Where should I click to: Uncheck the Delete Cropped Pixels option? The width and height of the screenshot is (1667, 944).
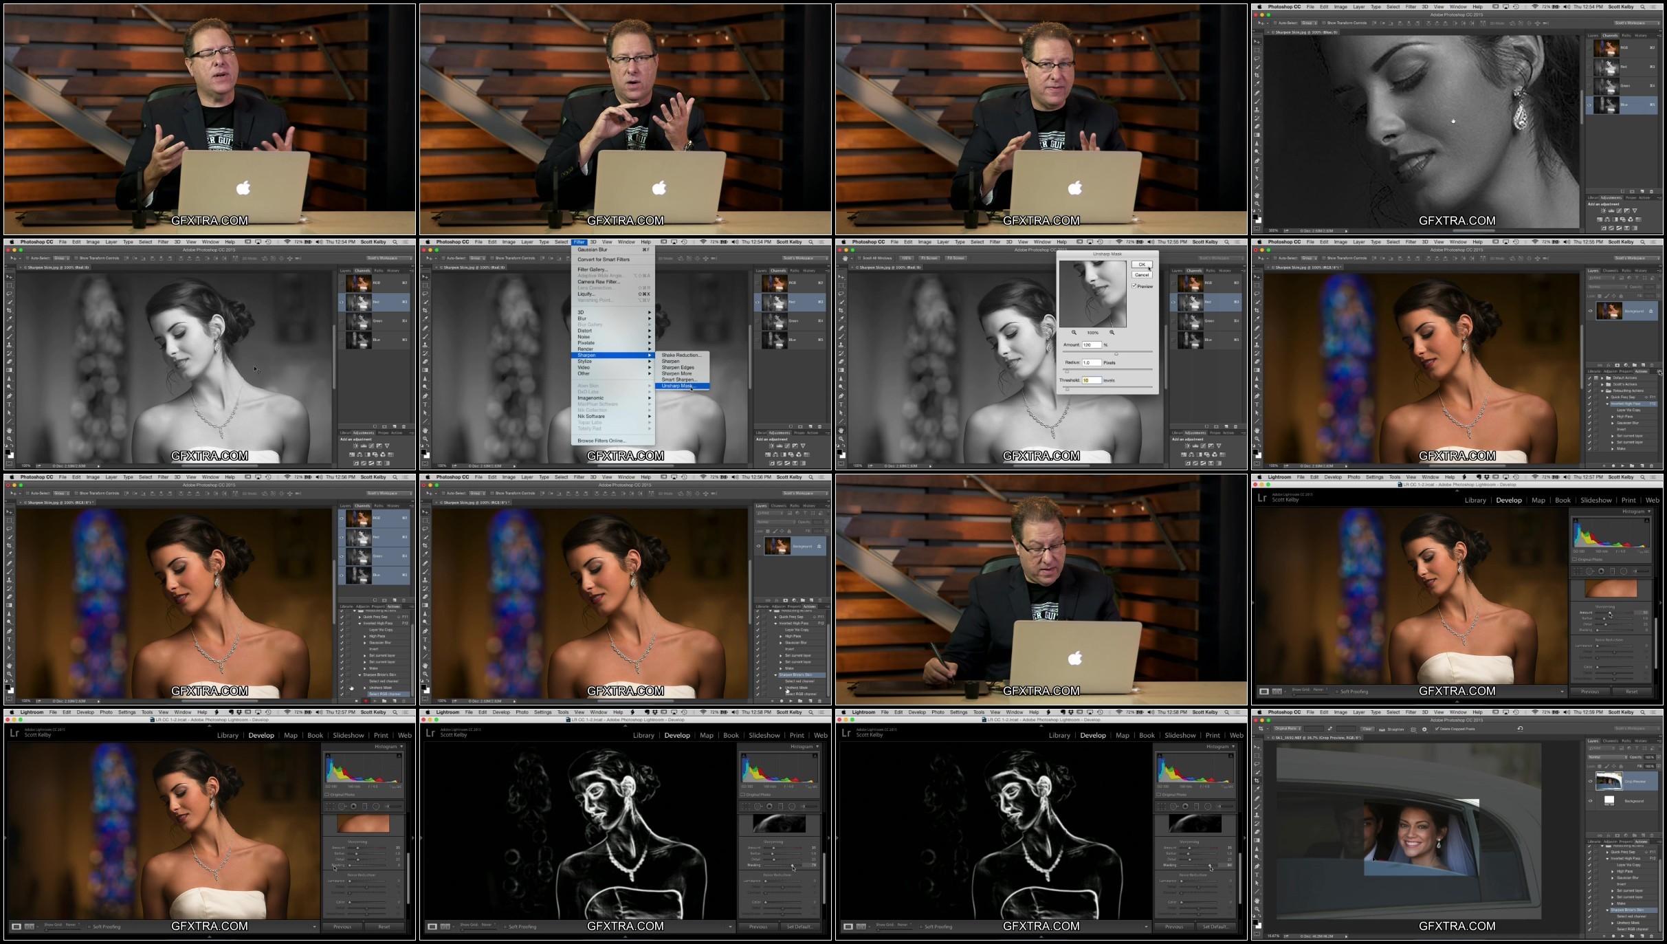(x=1436, y=729)
